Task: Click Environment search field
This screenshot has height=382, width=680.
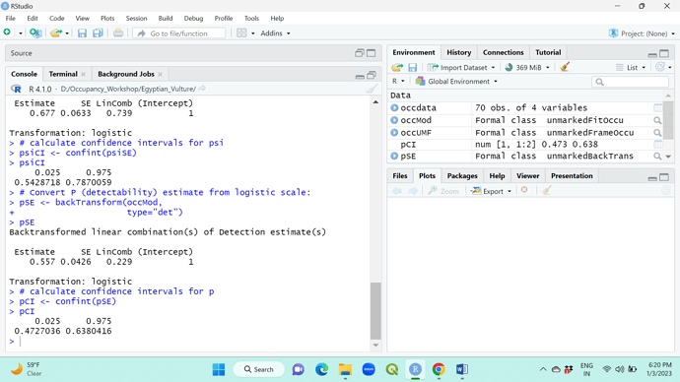Action: pyautogui.click(x=630, y=82)
